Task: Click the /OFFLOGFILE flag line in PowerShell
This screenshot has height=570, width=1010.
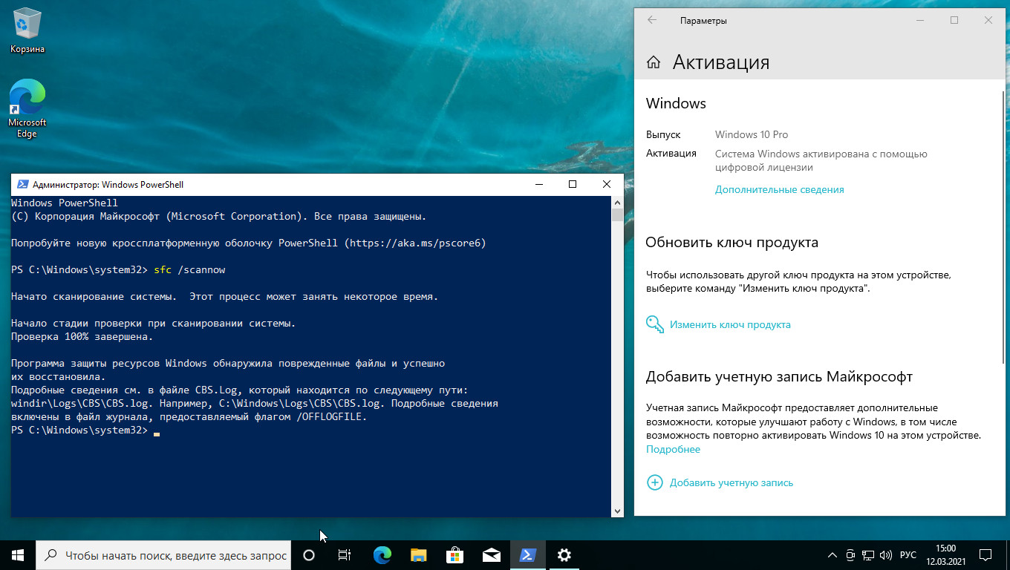Action: 189,416
